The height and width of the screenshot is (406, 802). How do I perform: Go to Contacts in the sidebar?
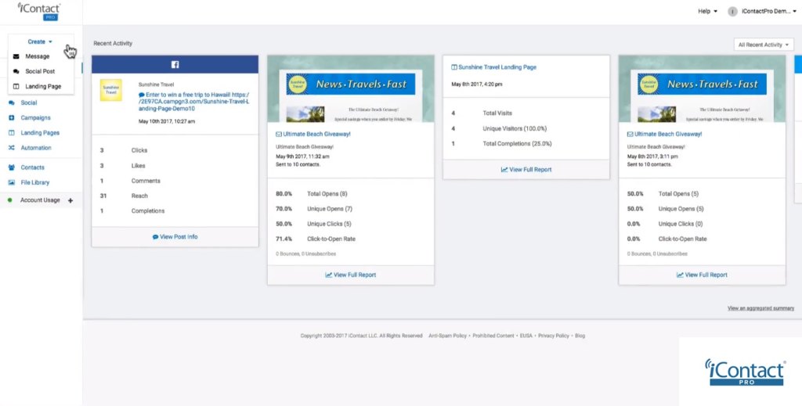[32, 167]
